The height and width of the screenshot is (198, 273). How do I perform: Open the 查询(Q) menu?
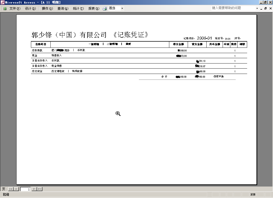[x=63, y=9]
